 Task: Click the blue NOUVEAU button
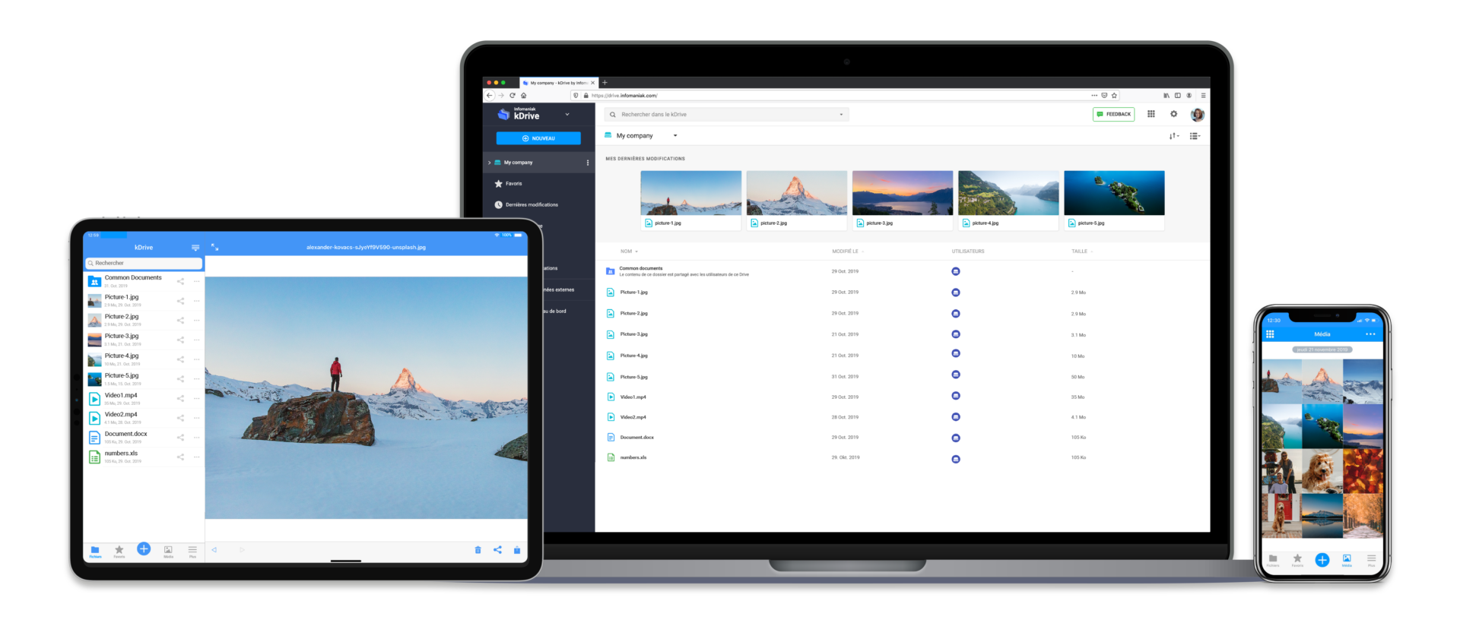click(x=538, y=138)
